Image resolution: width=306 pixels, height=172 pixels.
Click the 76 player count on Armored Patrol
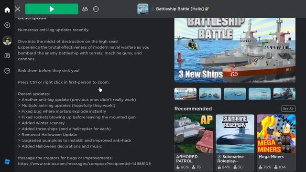pyautogui.click(x=197, y=167)
